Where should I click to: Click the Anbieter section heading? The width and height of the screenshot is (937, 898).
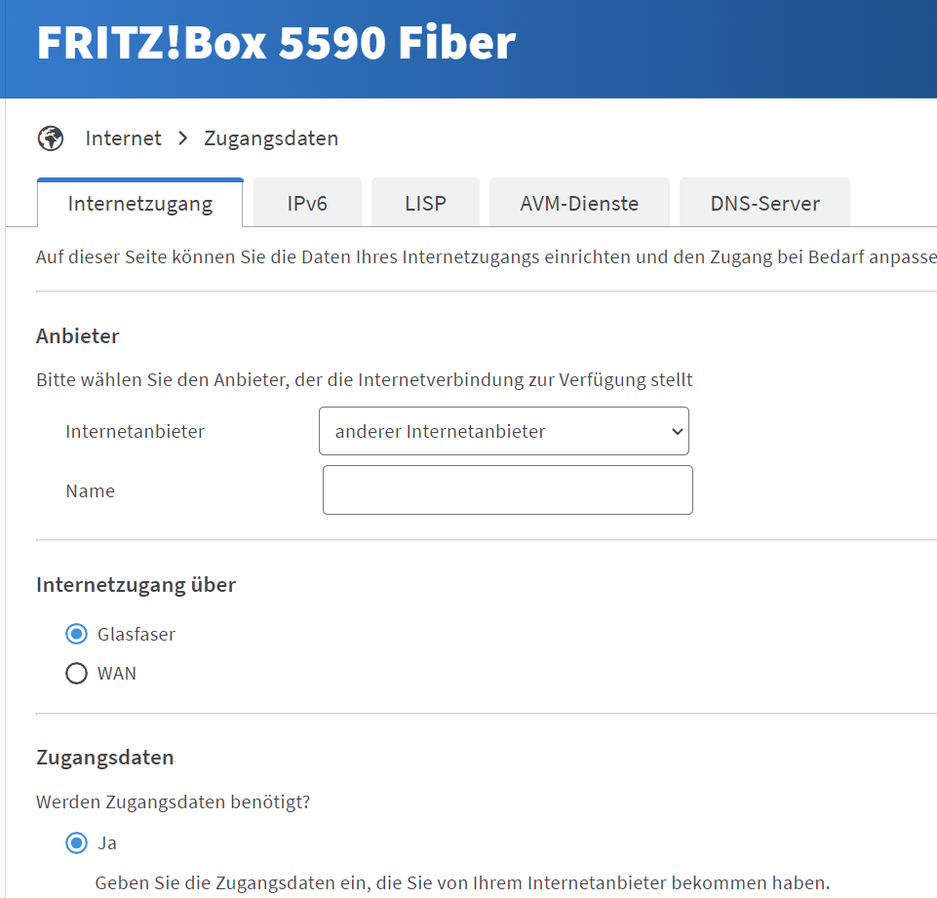click(78, 335)
